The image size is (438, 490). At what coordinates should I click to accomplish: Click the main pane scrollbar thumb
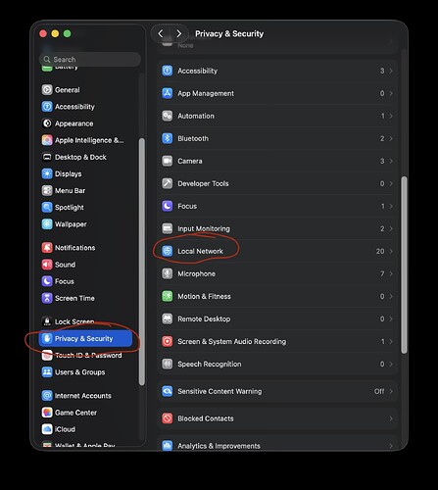pos(404,265)
